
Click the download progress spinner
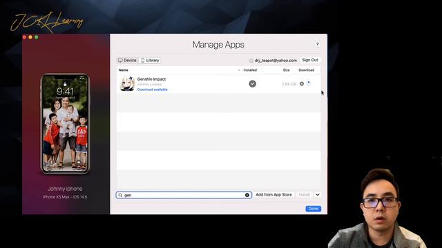pyautogui.click(x=309, y=83)
